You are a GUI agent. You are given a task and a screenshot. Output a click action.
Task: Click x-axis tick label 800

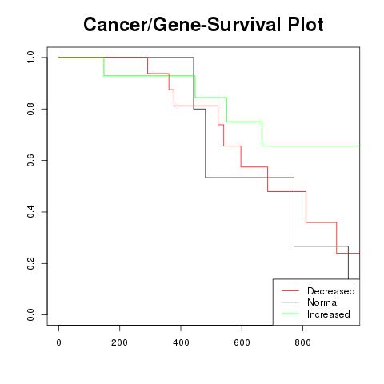coord(302,342)
